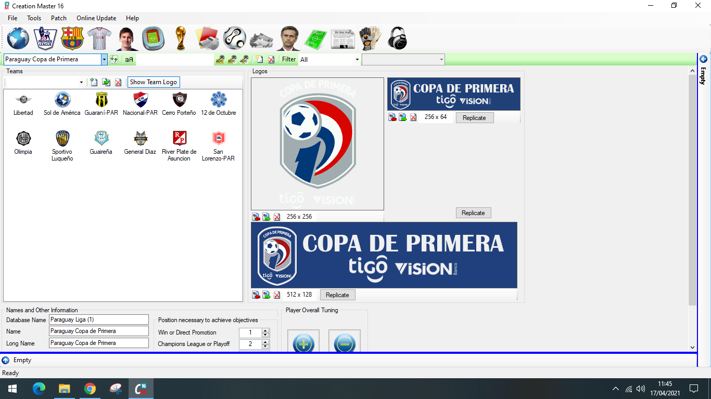Screen dimensions: 711x399
Task: Delete the 512 x 128 banner
Action: [x=277, y=295]
